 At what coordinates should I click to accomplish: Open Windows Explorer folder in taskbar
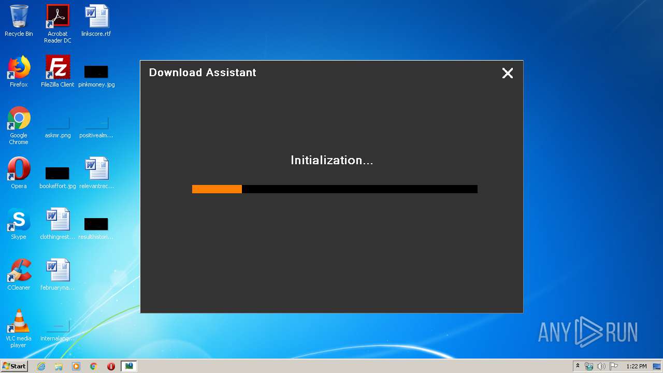[x=59, y=366]
